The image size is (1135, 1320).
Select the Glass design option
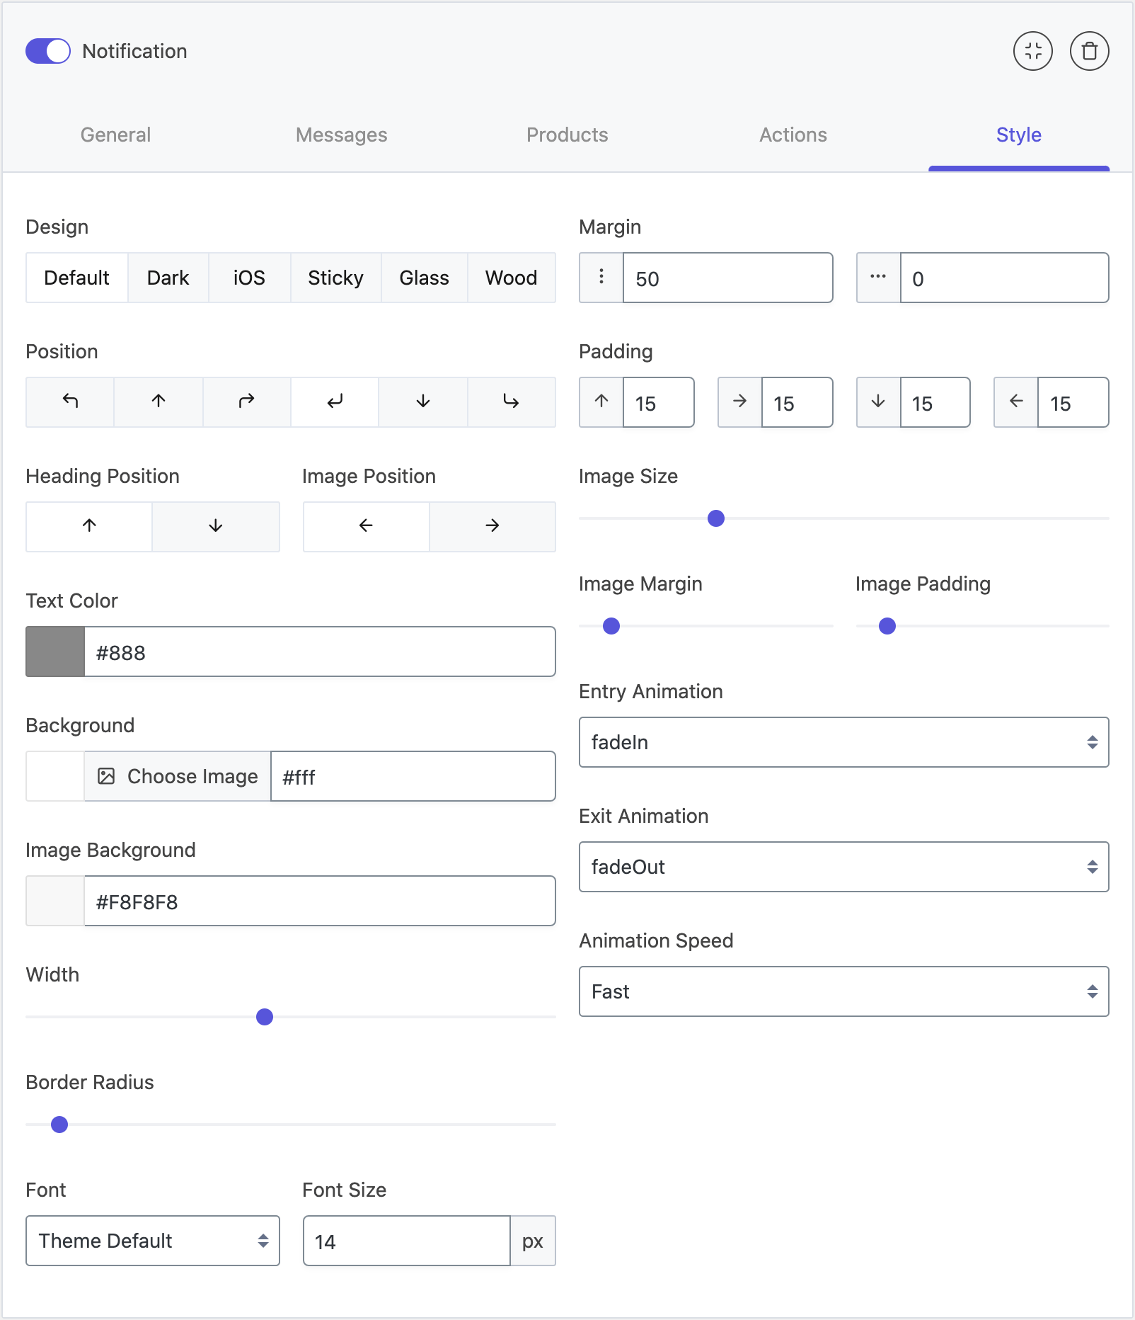(x=424, y=278)
